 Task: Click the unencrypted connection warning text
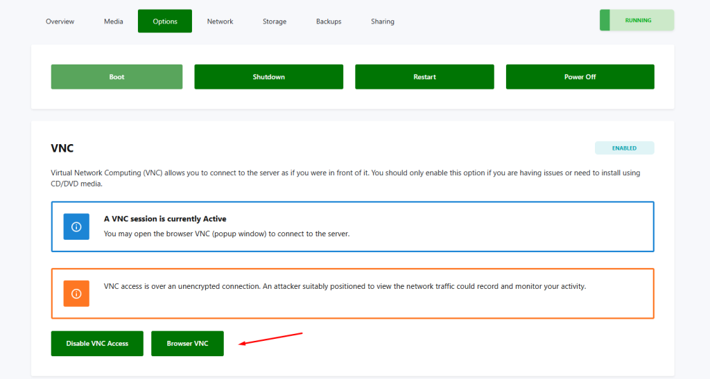point(345,286)
